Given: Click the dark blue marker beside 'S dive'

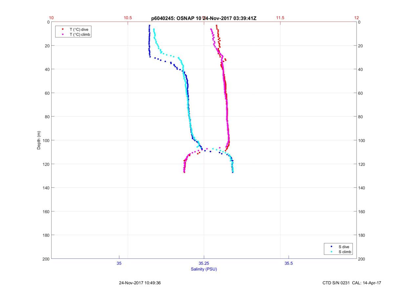Looking at the screenshot, I should (x=331, y=247).
